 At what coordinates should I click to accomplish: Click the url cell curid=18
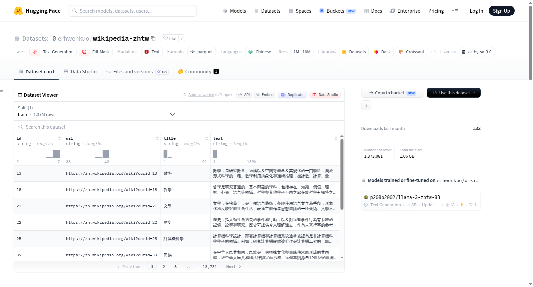click(112, 190)
